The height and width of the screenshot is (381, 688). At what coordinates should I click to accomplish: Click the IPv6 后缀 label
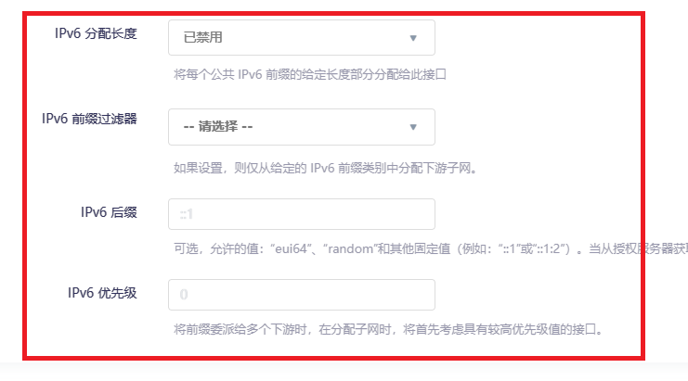pos(109,212)
